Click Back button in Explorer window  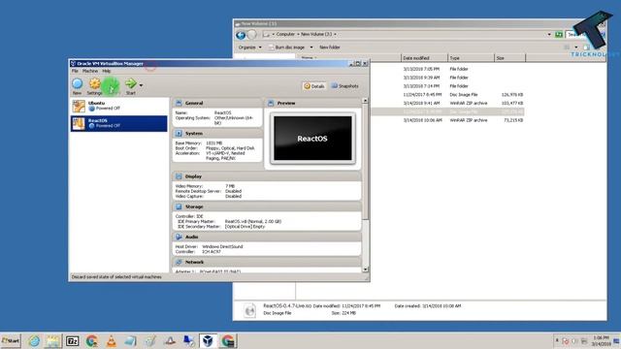(x=241, y=35)
